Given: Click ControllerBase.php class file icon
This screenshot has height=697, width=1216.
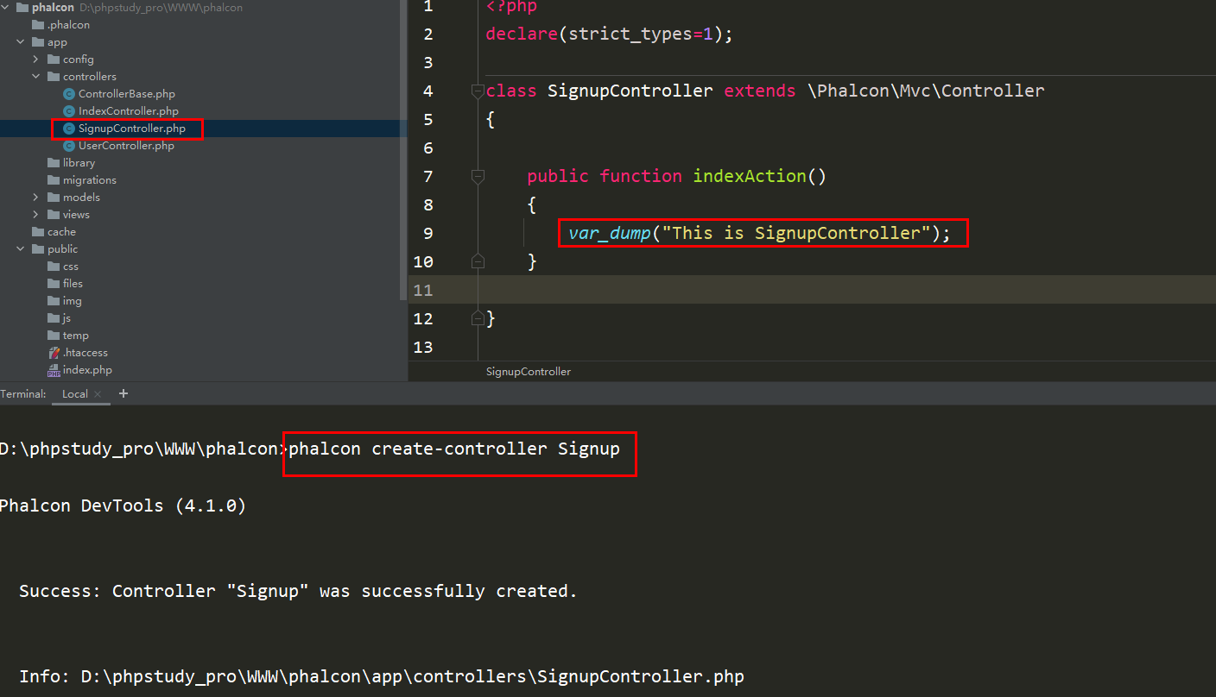Looking at the screenshot, I should 69,94.
